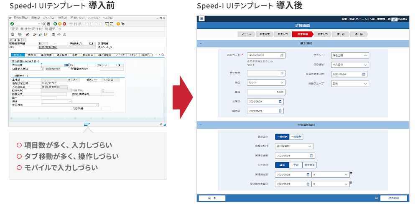This screenshot has width=418, height=204.
Task: Open value help icon in 品目コード field
Action: 281,55
